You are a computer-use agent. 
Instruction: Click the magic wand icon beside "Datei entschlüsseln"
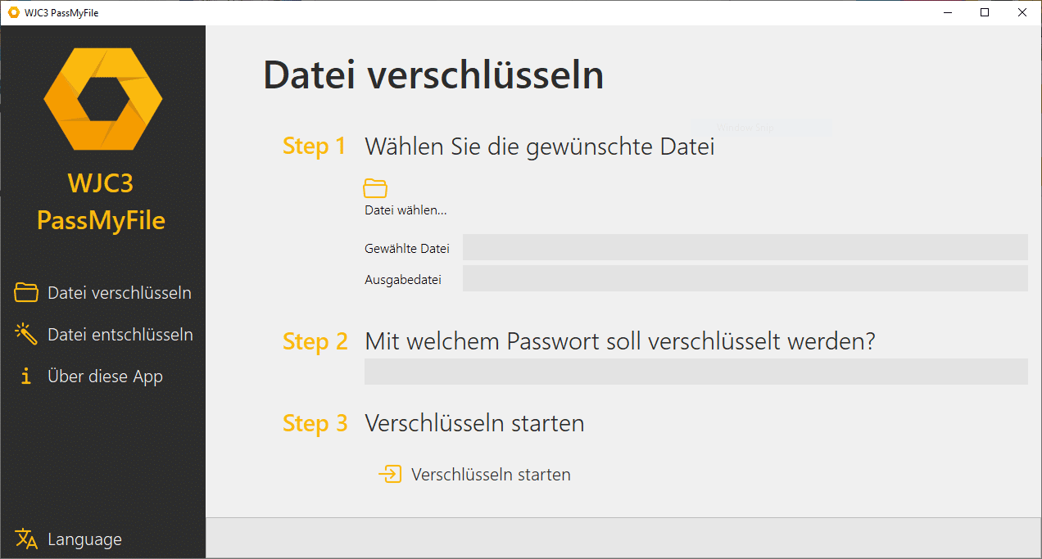click(x=25, y=334)
